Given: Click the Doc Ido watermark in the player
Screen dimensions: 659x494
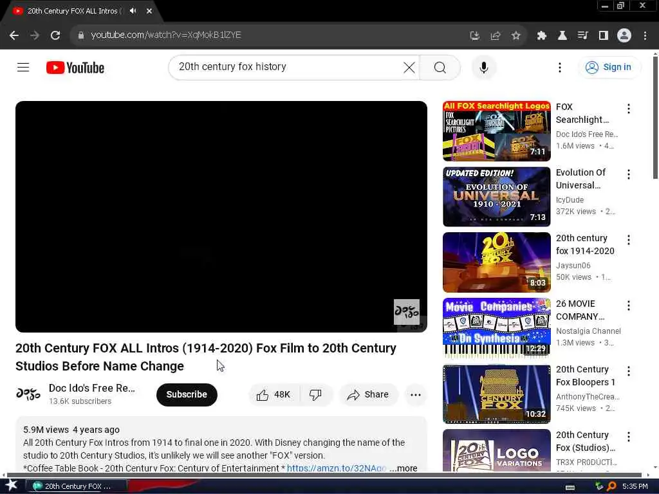Looking at the screenshot, I should pos(407,312).
